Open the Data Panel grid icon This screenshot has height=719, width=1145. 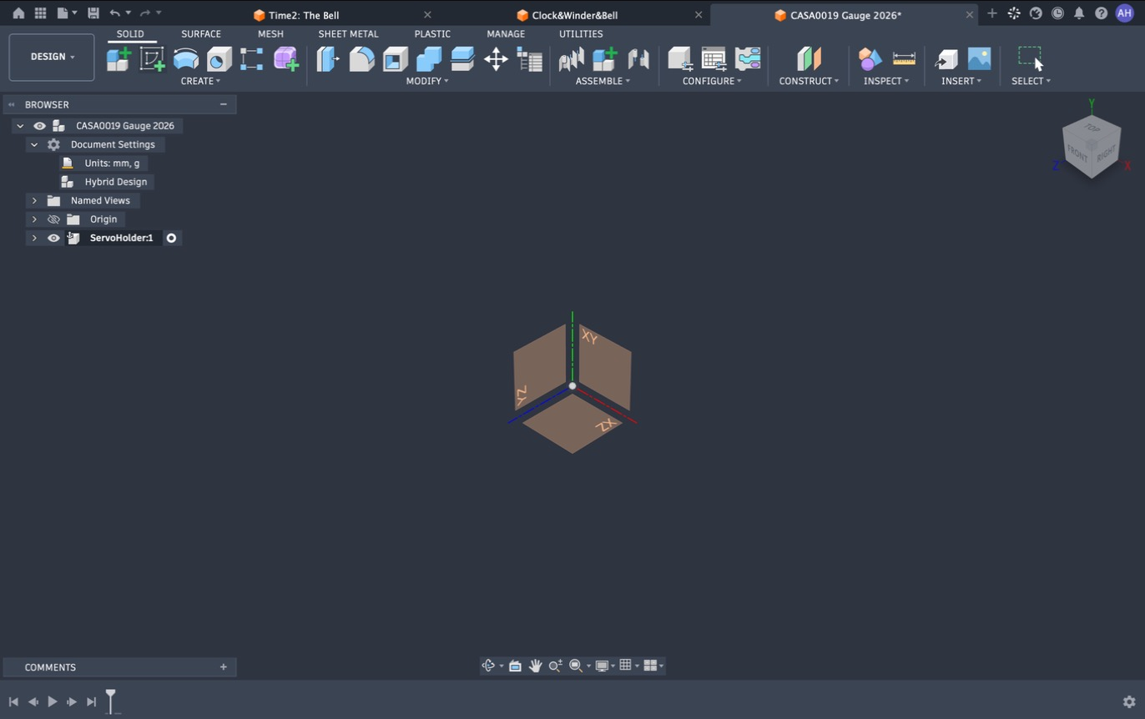click(x=40, y=13)
